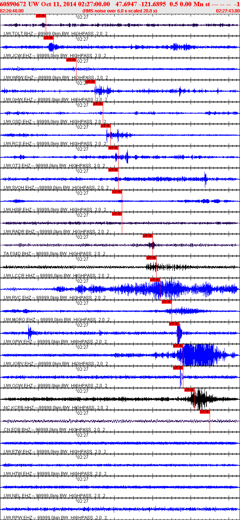
Task: Click the black waveform burst on NC.KCPB trace
Action: (x=200, y=399)
